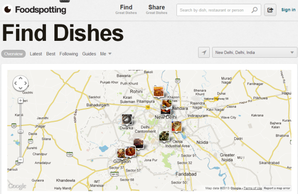
Task: Click the map zoom-out minus button
Action: [21, 160]
